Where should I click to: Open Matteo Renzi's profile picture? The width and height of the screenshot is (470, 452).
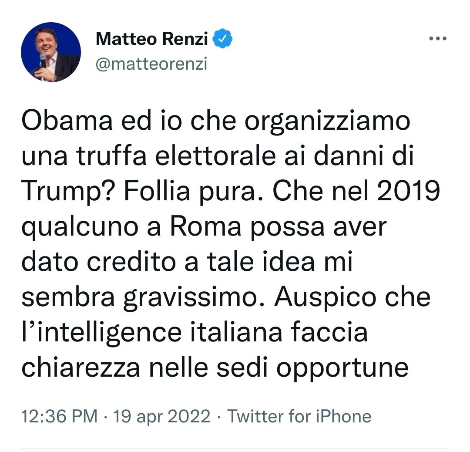click(x=51, y=52)
